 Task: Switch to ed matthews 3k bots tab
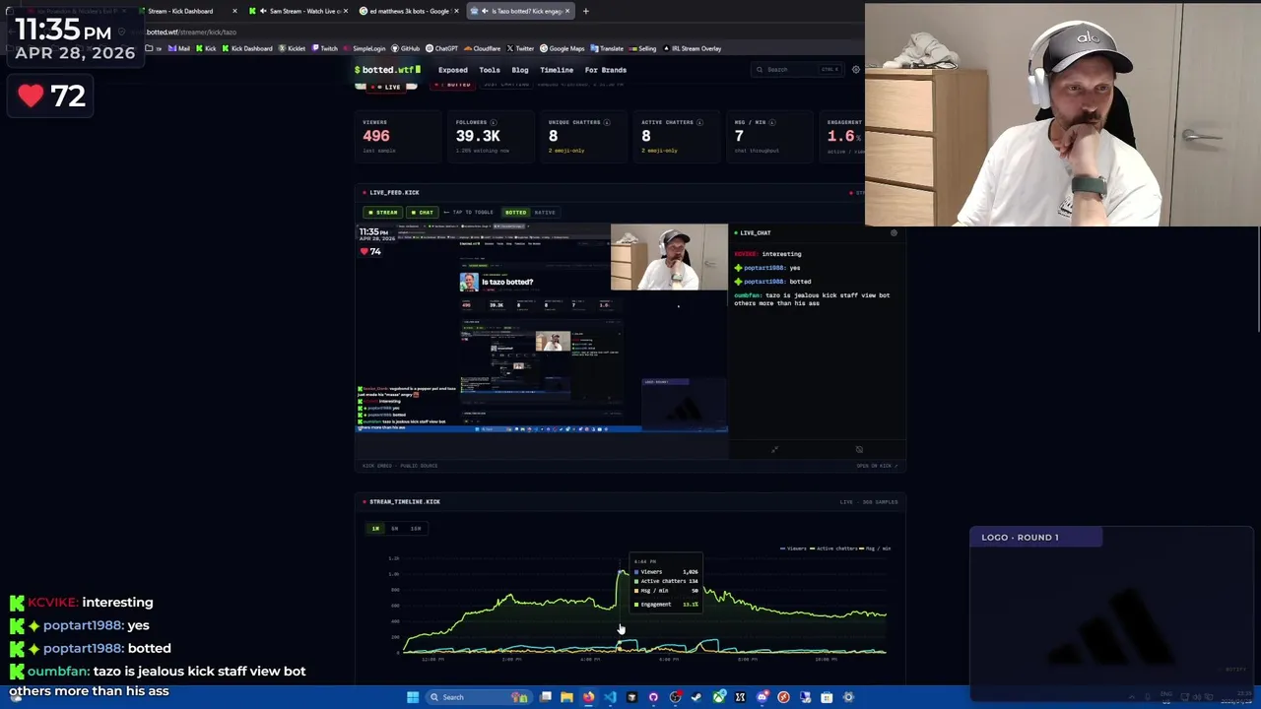[x=409, y=11]
